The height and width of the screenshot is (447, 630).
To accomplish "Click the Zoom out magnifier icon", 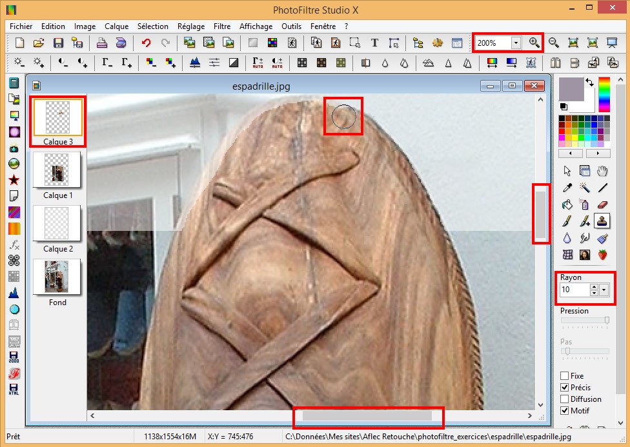I will point(554,43).
